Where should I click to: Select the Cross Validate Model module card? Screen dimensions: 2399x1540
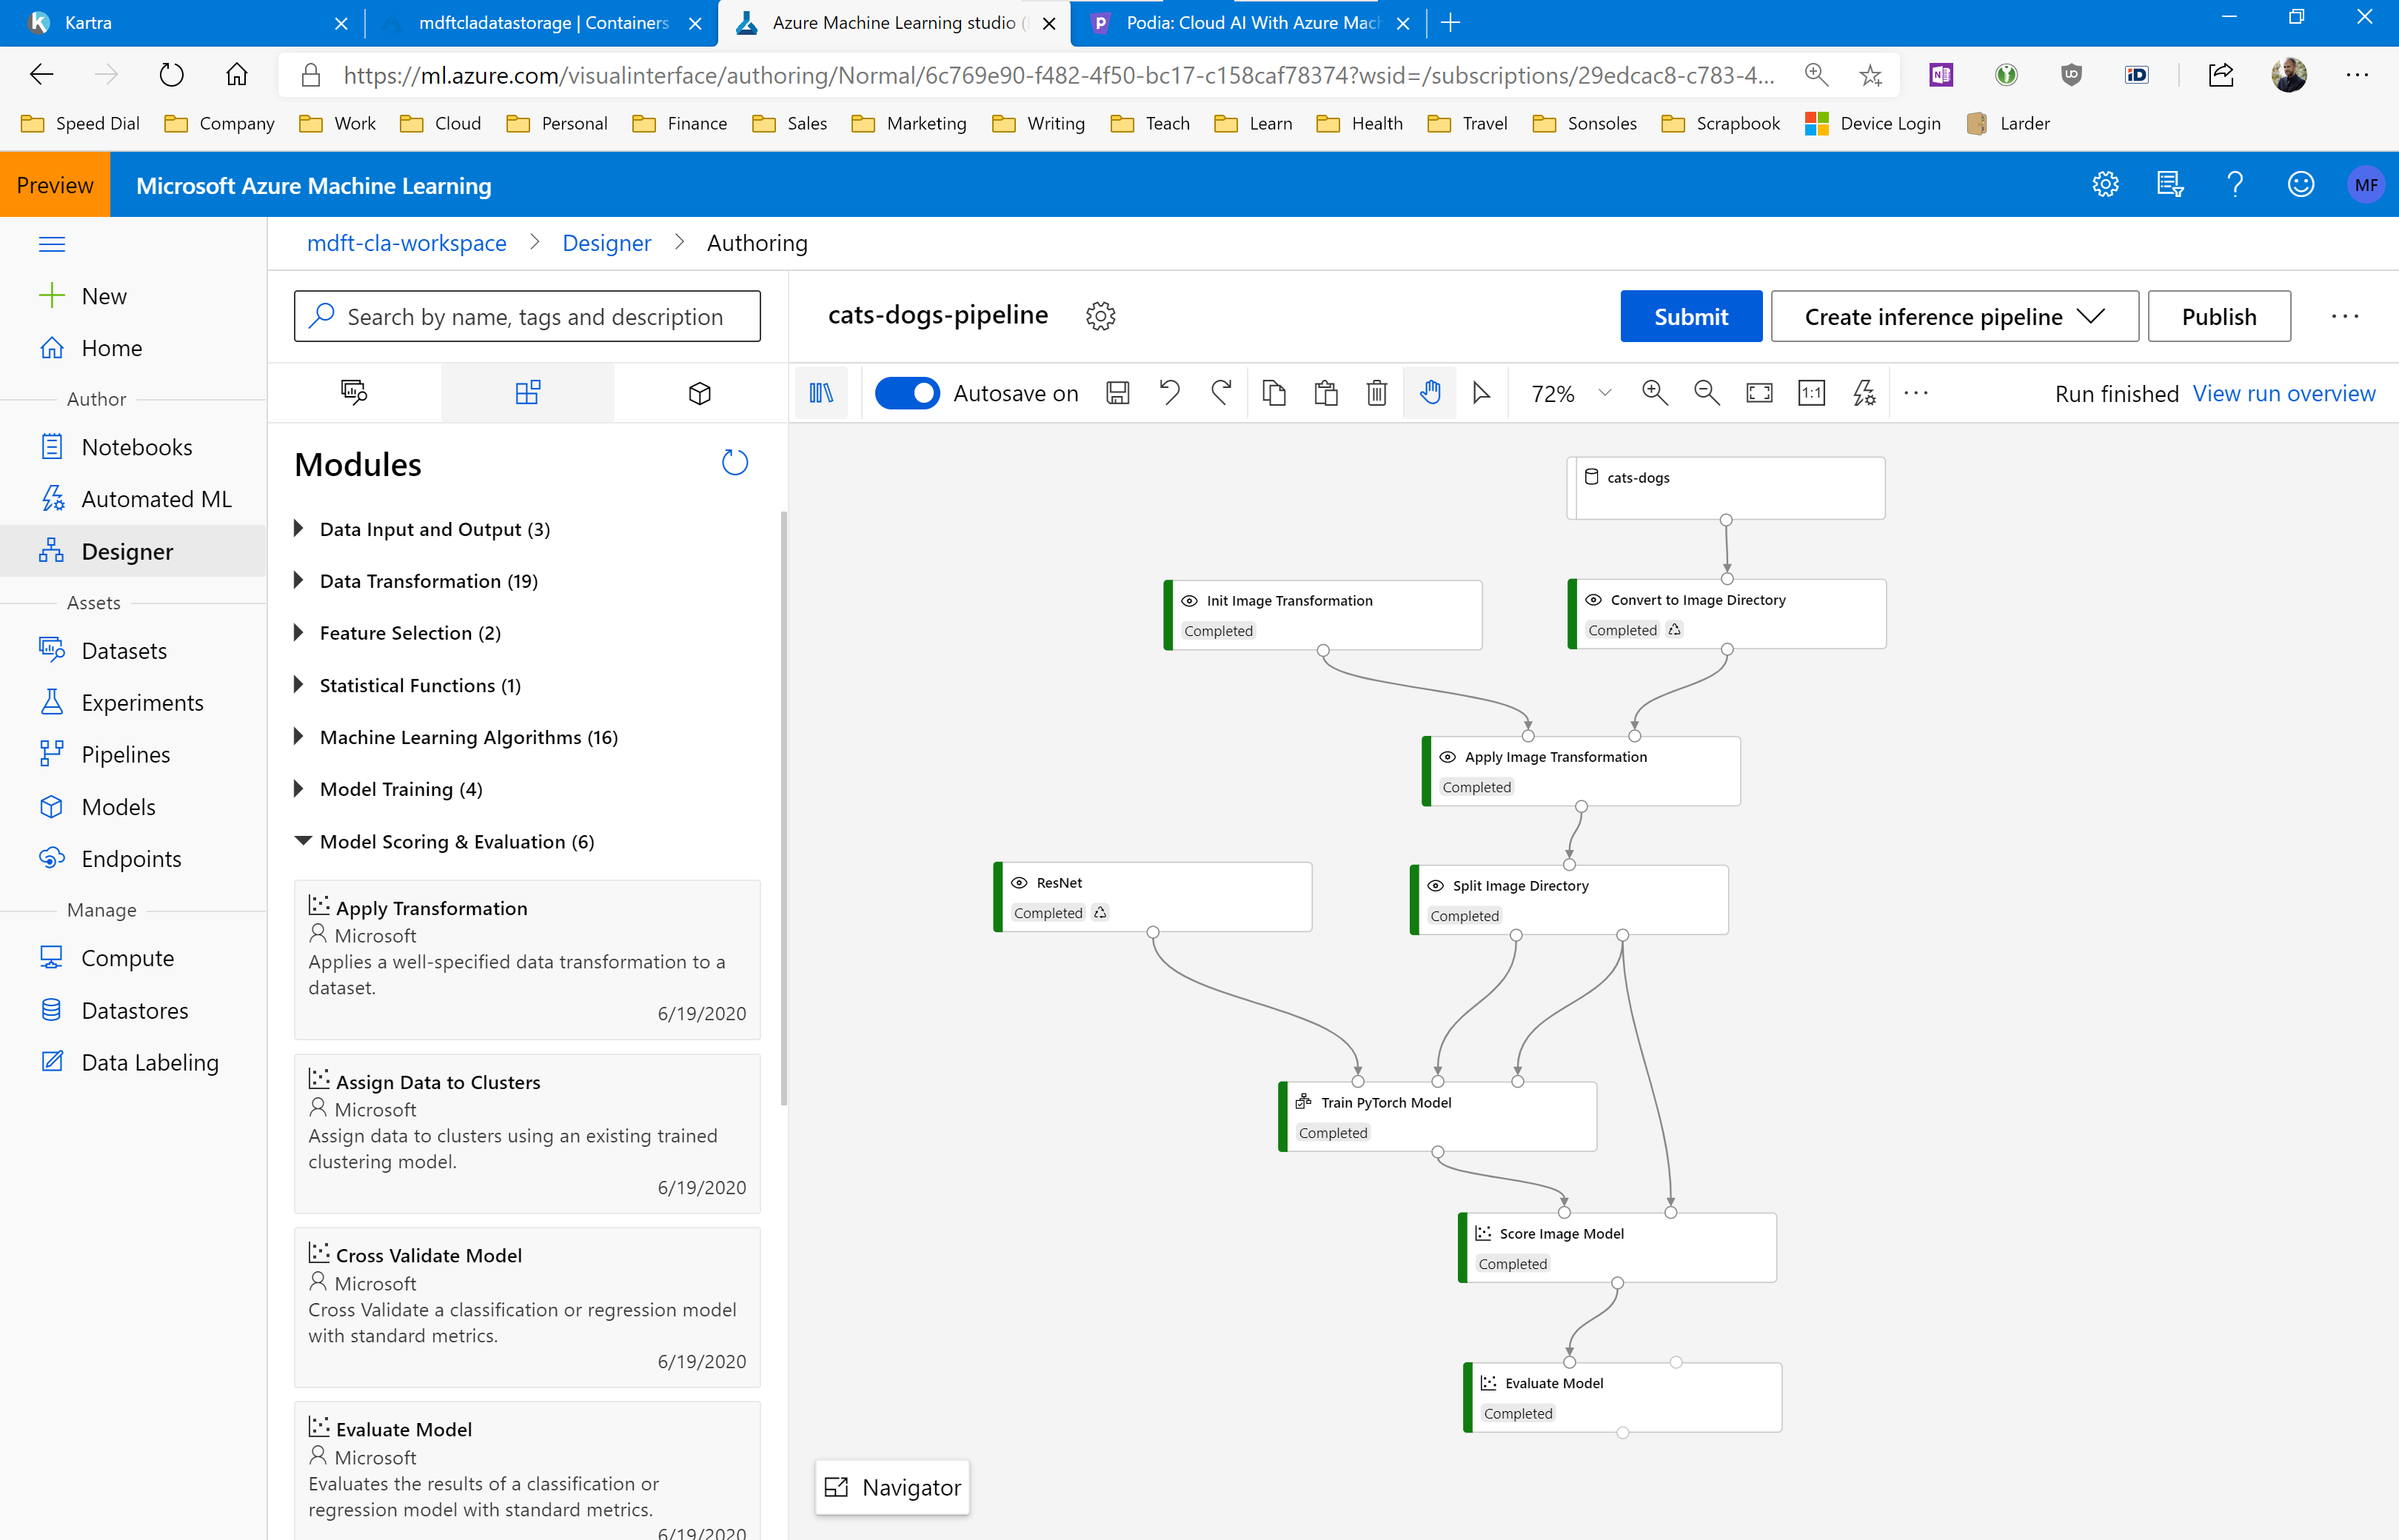(x=527, y=1307)
